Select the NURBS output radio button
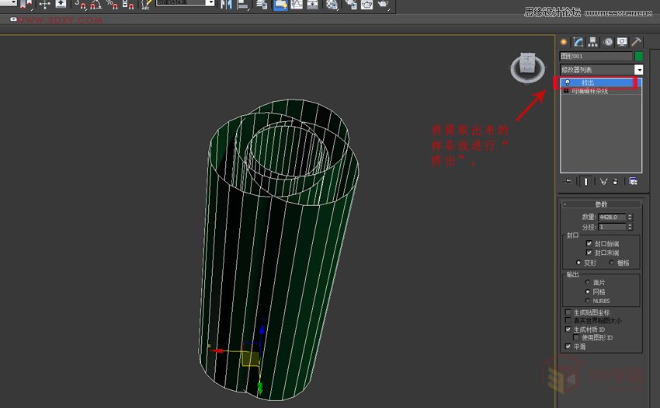The height and width of the screenshot is (408, 660). [x=588, y=301]
